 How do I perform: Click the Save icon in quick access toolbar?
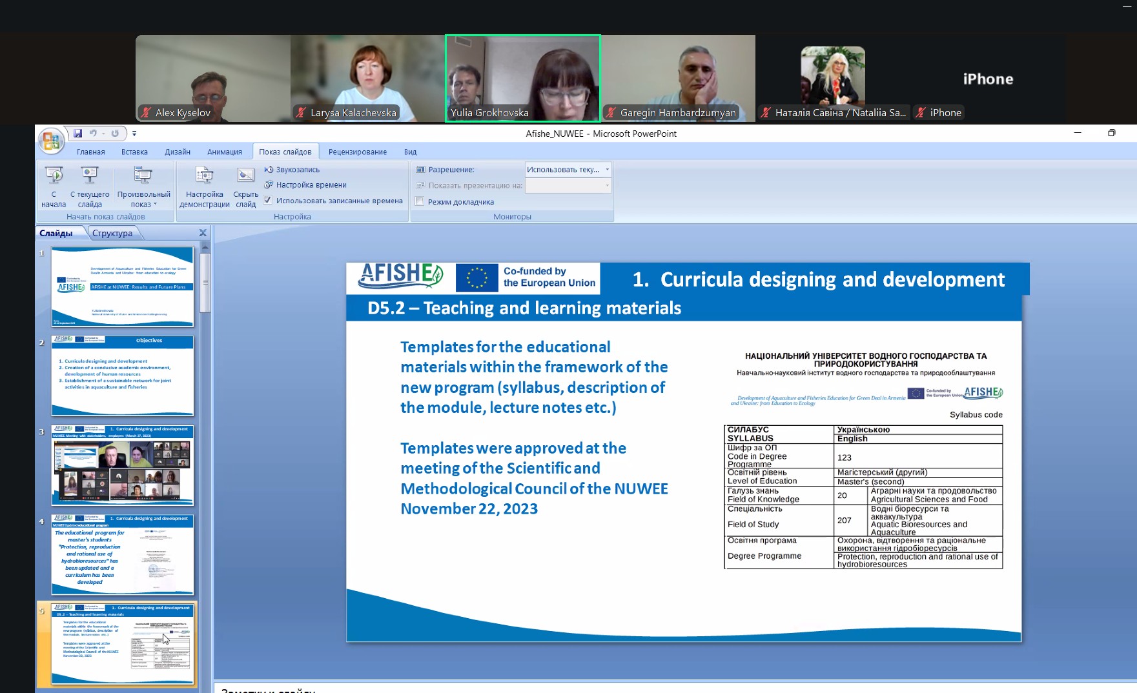click(77, 134)
